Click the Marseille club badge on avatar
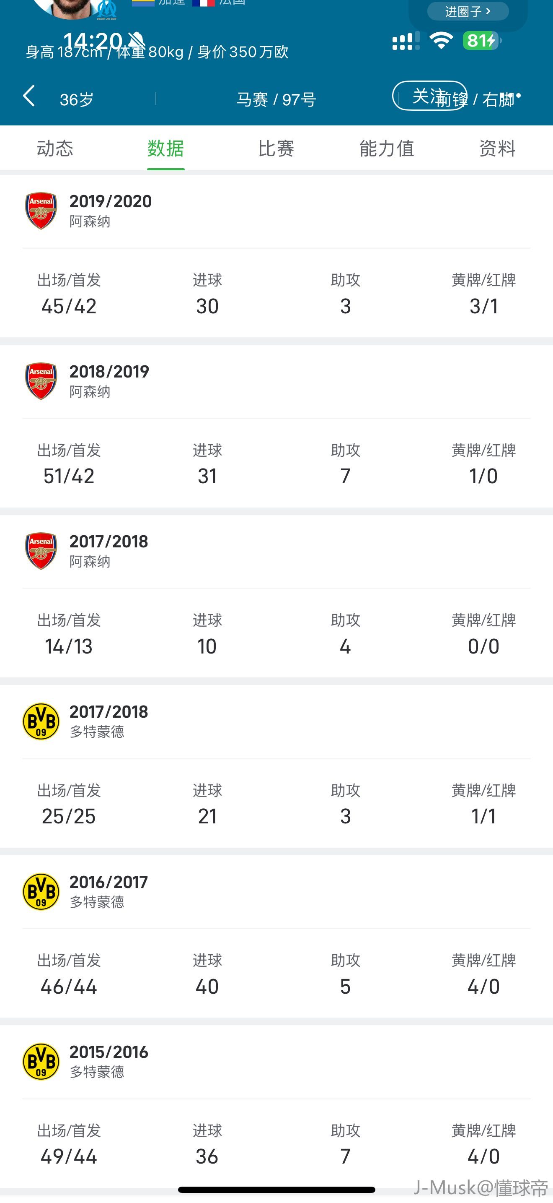This screenshot has height=1203, width=553. tap(107, 9)
